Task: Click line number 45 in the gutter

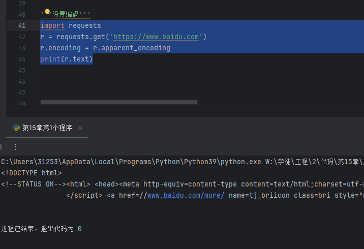Action: pos(22,70)
